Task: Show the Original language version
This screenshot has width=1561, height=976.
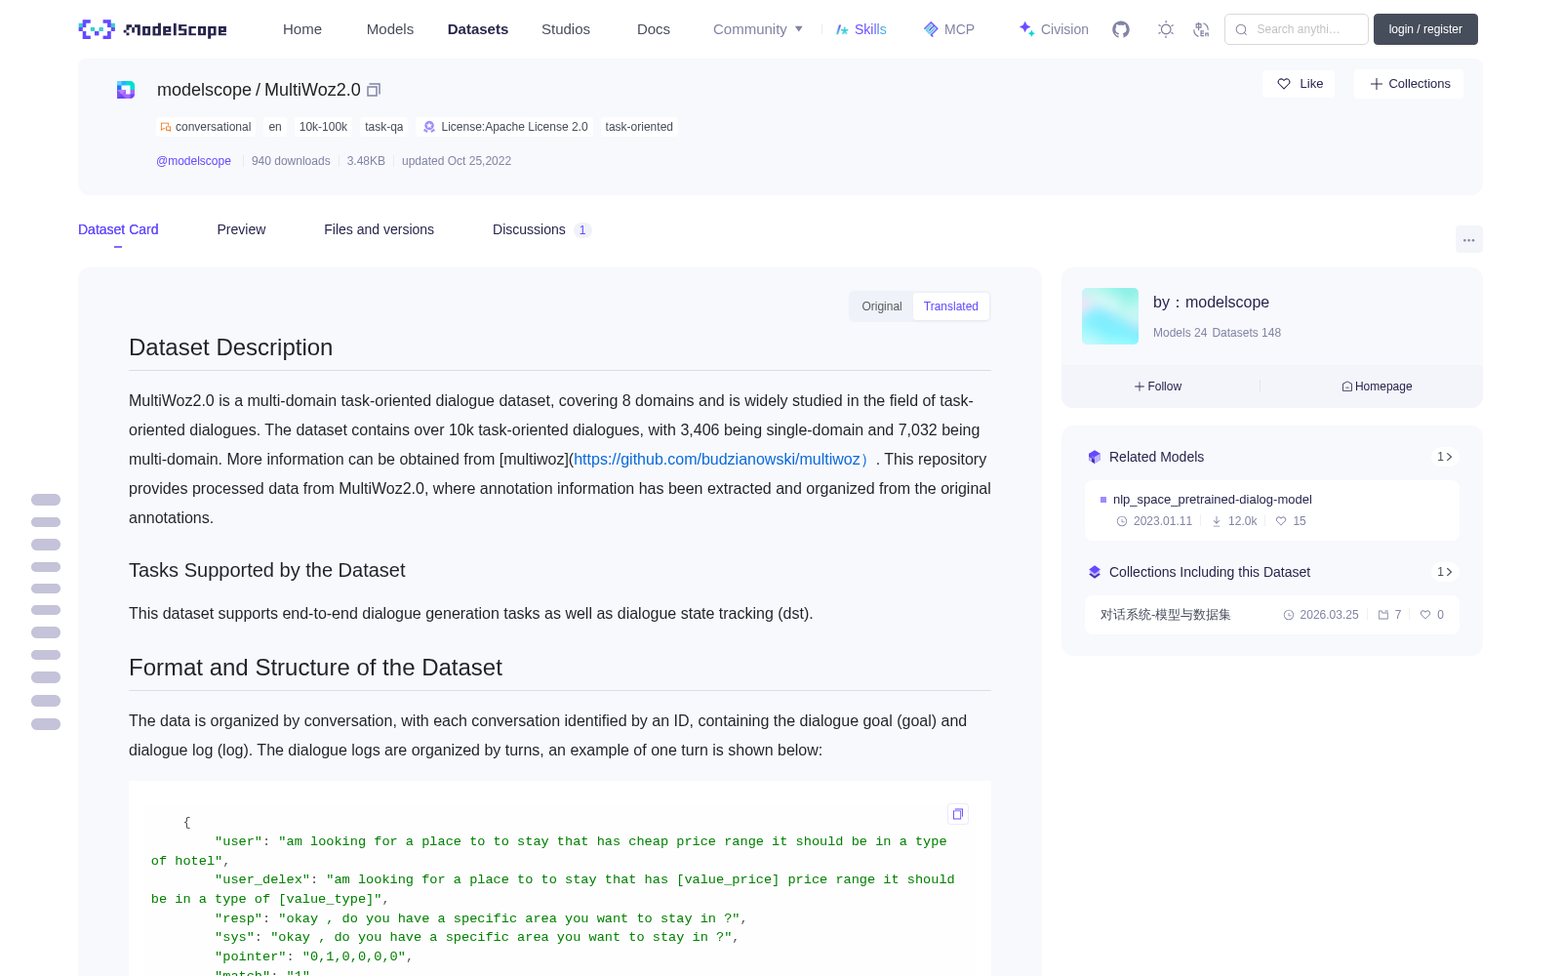Action: (x=882, y=306)
